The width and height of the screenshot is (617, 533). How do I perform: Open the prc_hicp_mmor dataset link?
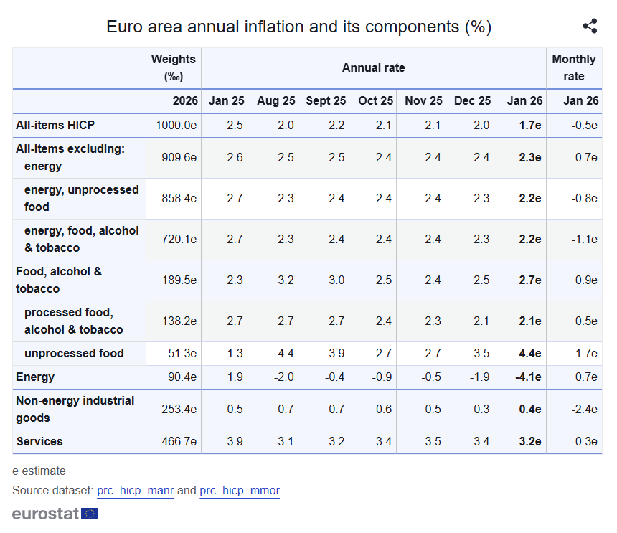click(x=240, y=491)
